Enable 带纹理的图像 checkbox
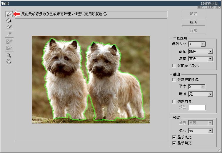This screenshot has width=222, height=153. (x=174, y=80)
